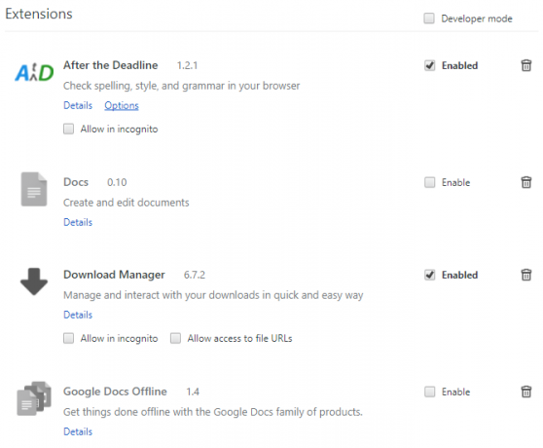Click the Google Docs Offline title
Image resolution: width=543 pixels, height=448 pixels.
[x=115, y=392]
